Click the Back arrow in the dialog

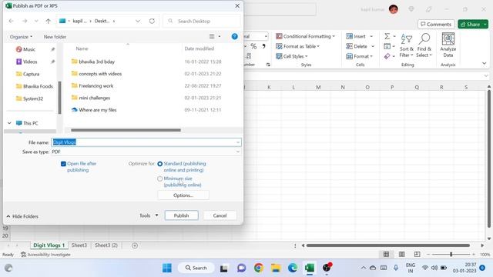12,21
